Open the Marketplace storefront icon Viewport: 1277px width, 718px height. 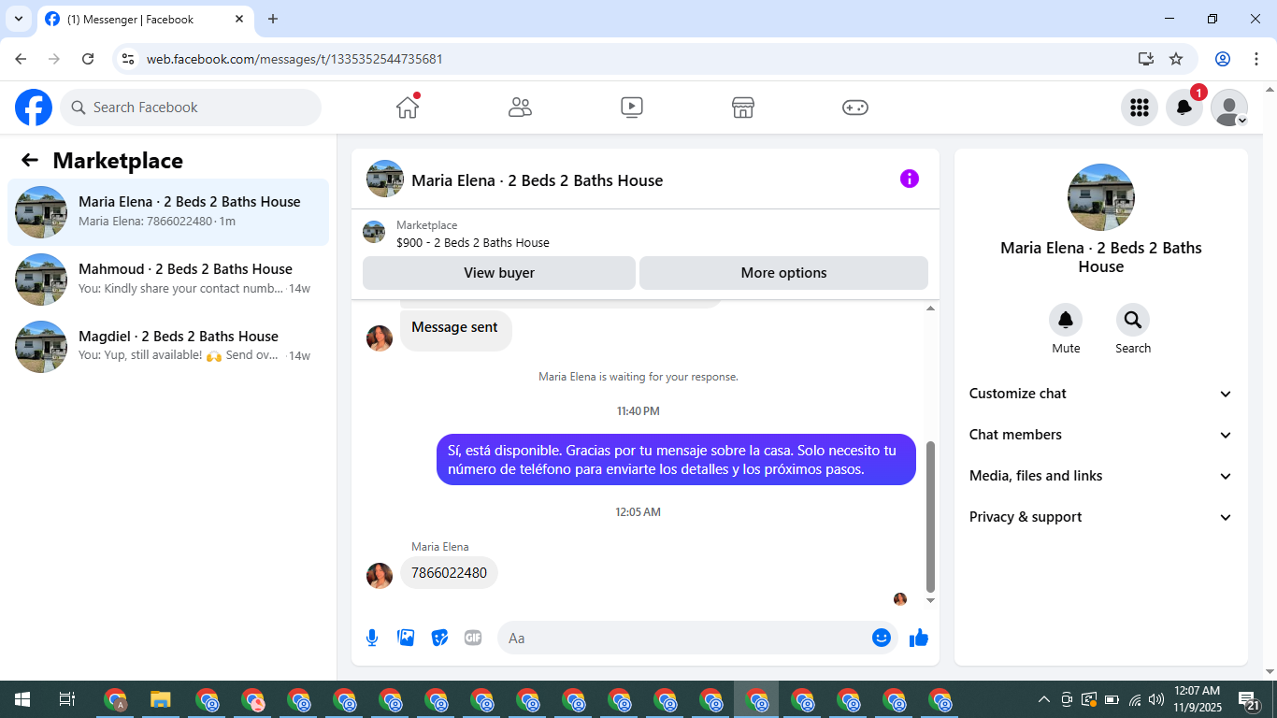(x=743, y=108)
